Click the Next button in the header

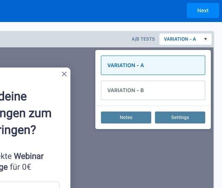pos(203,10)
